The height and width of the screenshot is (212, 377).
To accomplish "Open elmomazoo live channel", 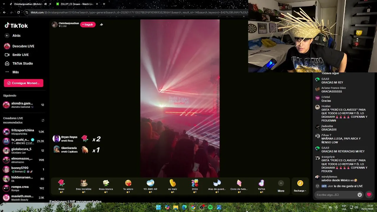I will tap(23, 160).
